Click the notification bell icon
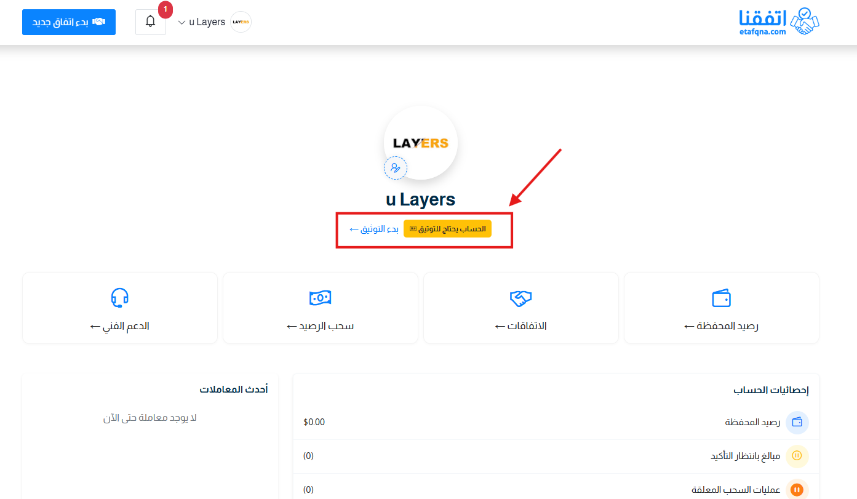The height and width of the screenshot is (499, 857). 150,22
